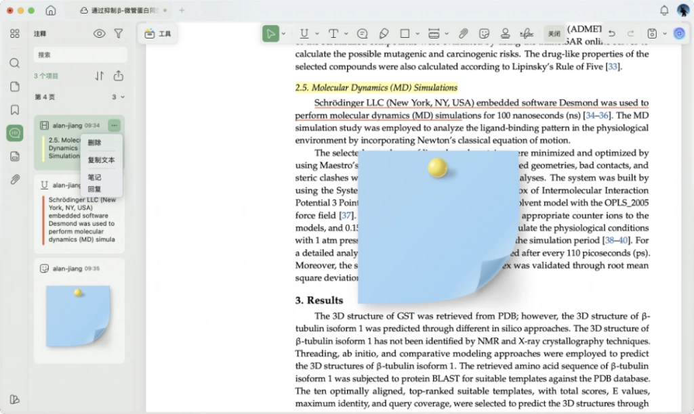This screenshot has width=694, height=414.
Task: Open the bookmarks sidebar panel
Action: tap(15, 110)
